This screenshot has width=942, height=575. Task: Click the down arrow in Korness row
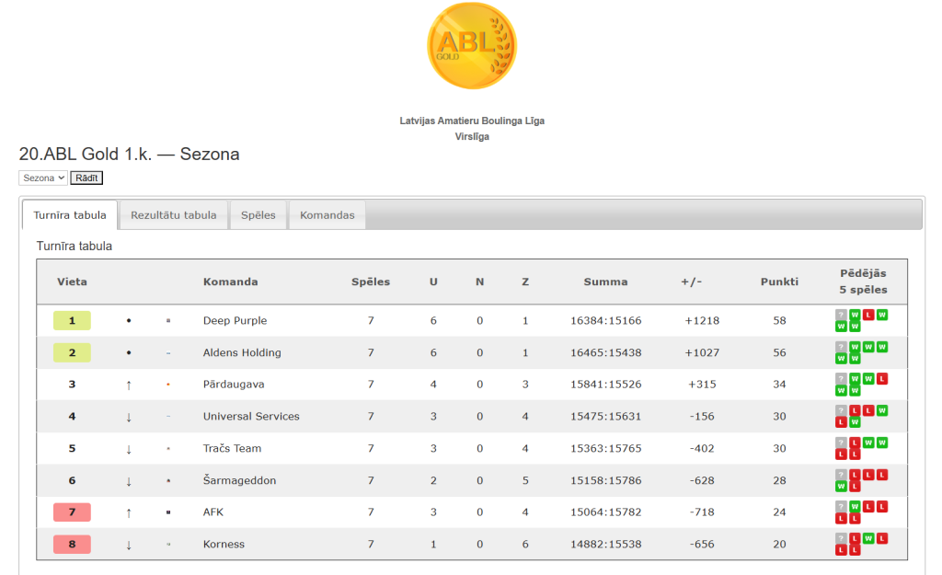coord(129,545)
